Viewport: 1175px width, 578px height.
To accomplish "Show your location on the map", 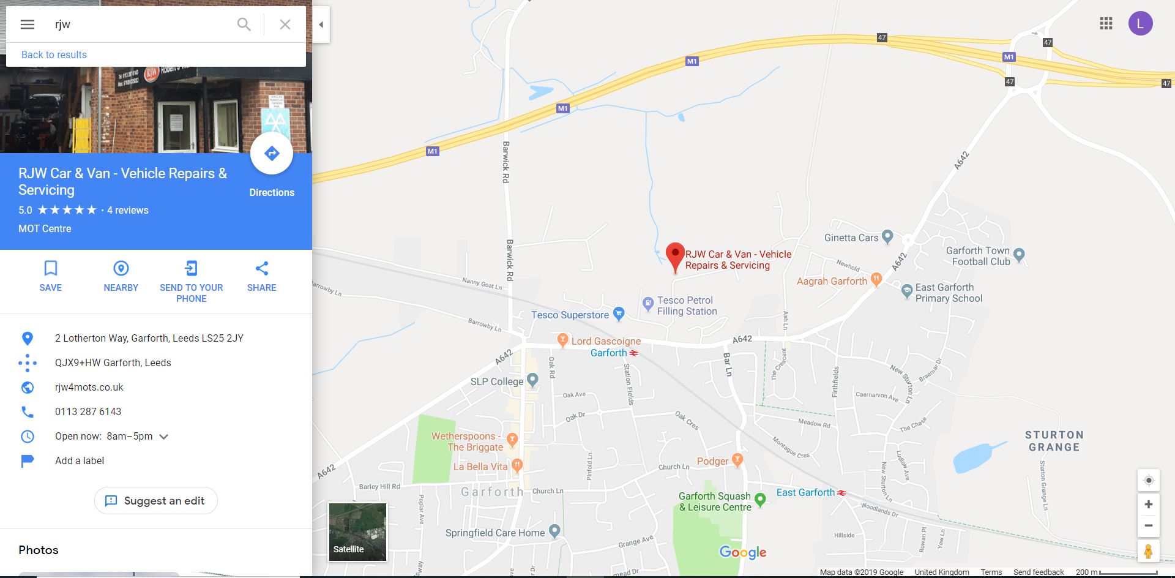I will click(1149, 480).
